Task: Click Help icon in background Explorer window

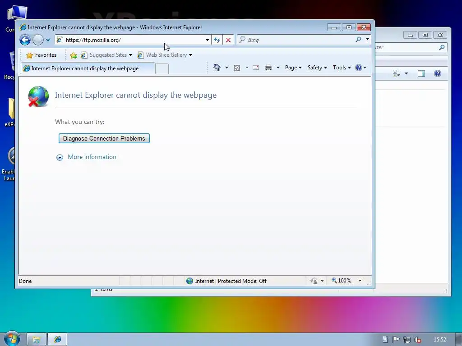Action: click(438, 73)
